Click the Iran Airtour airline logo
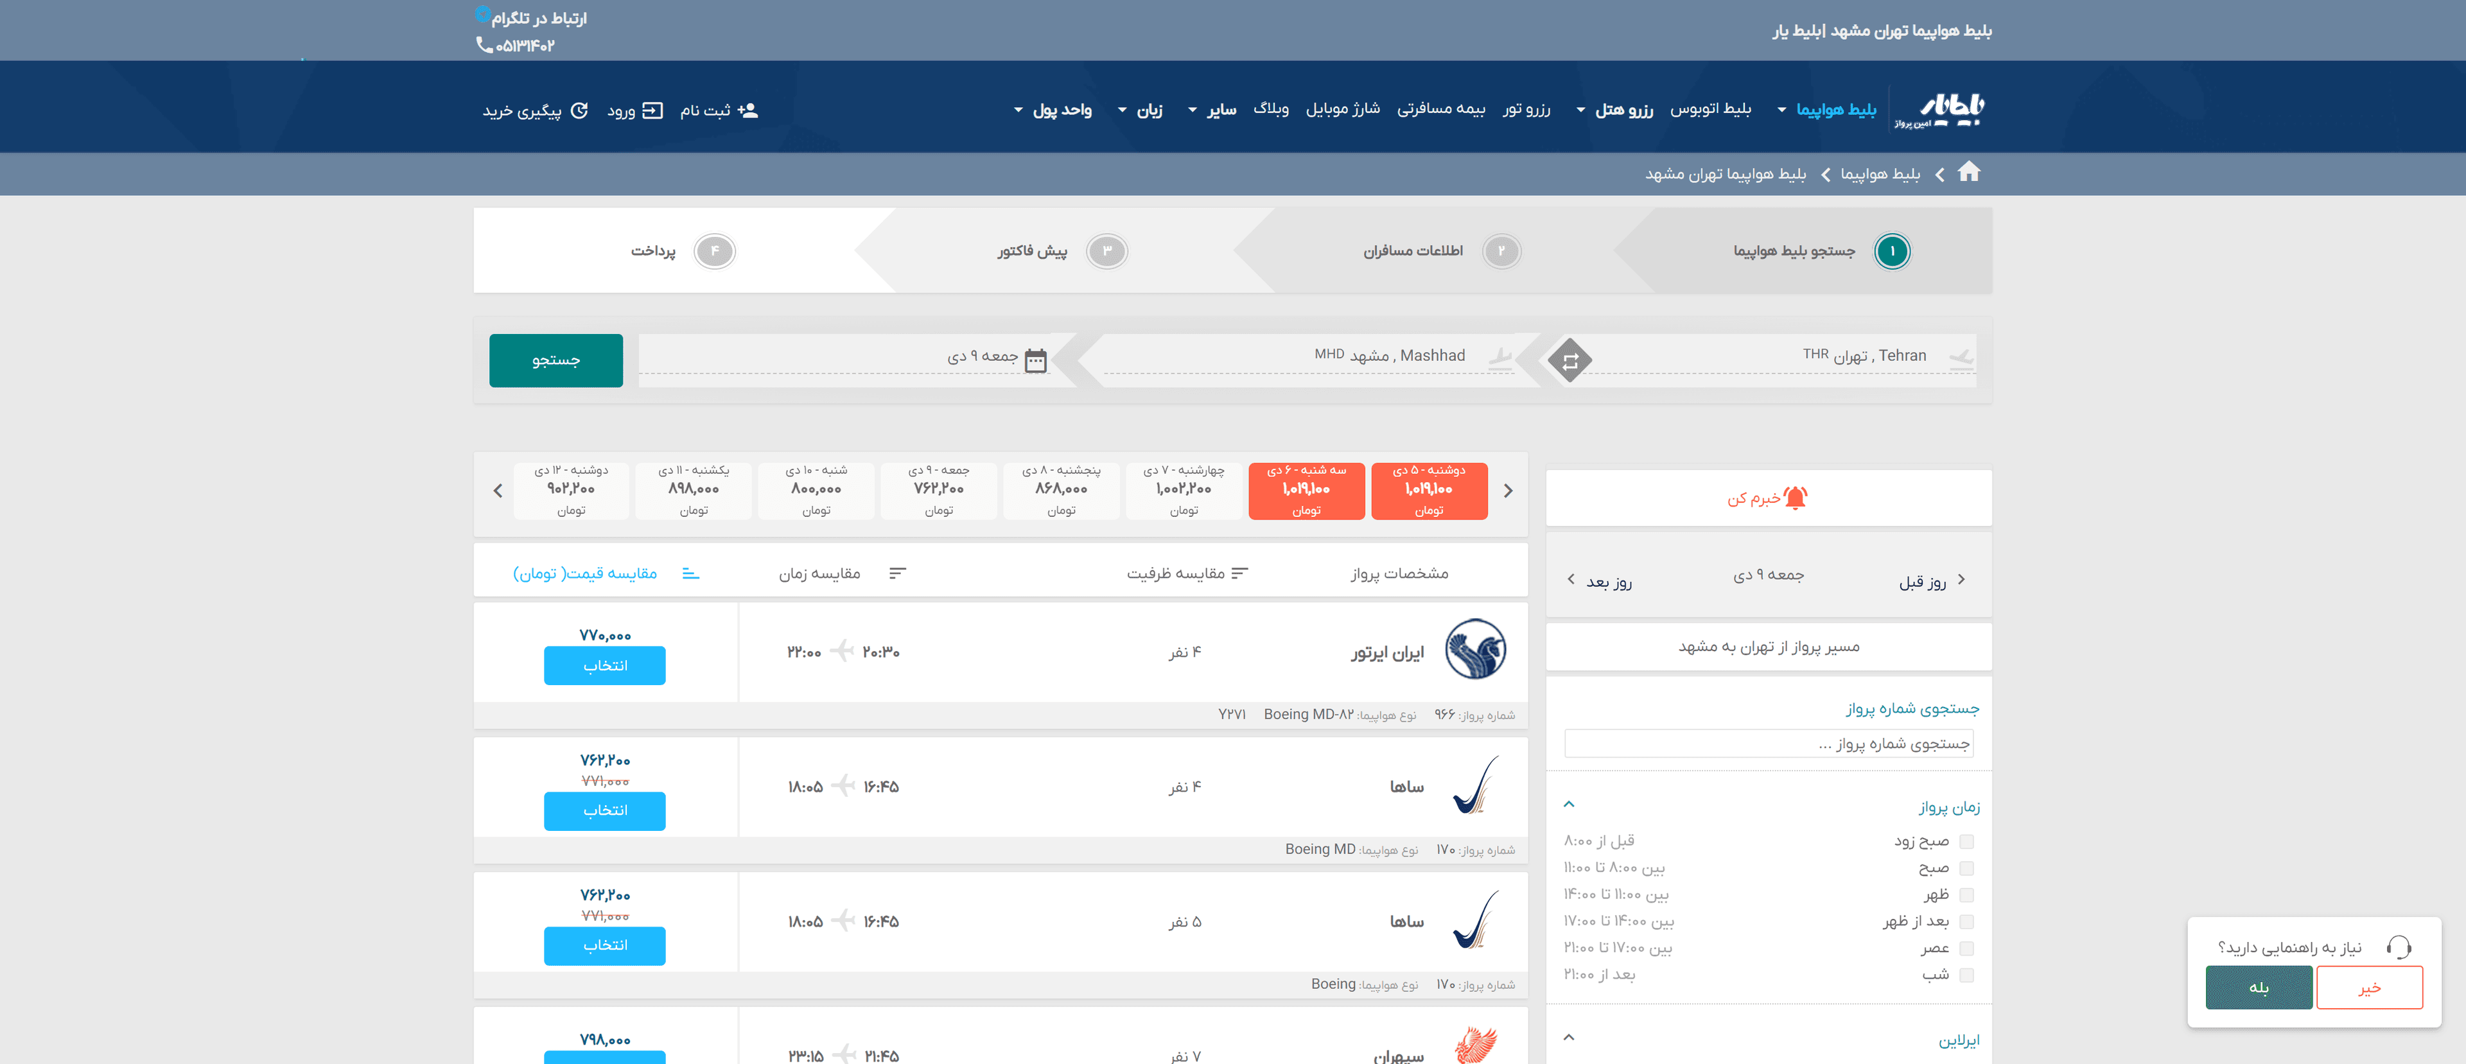Screen dimensions: 2466x1064 (x=1474, y=649)
